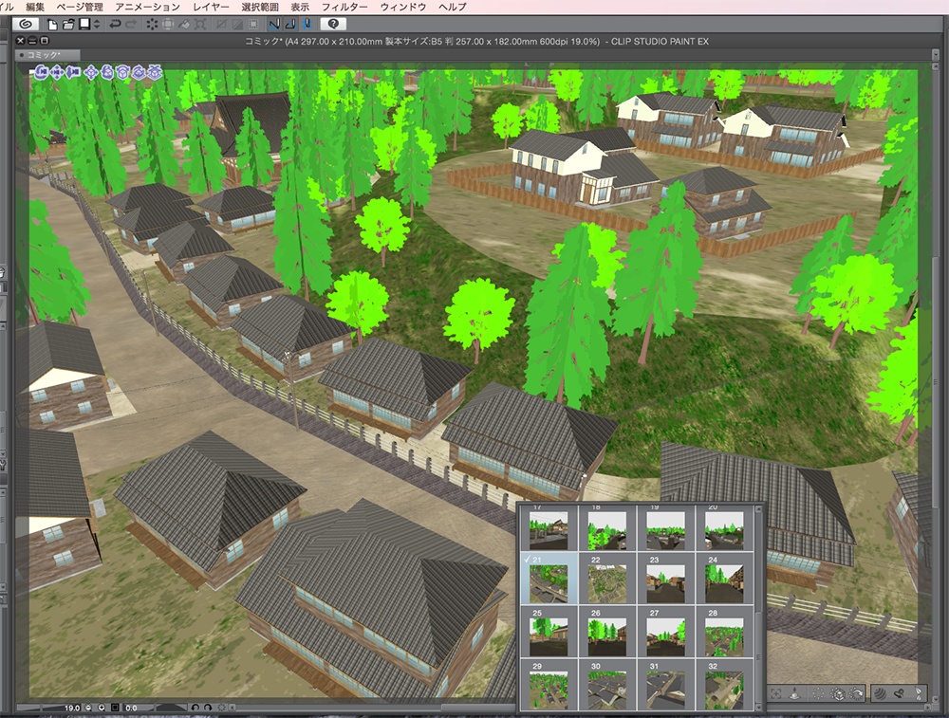Select the rotate object icon, fifth manipulator
Screen dimensions: 949x718
pyautogui.click(x=107, y=73)
